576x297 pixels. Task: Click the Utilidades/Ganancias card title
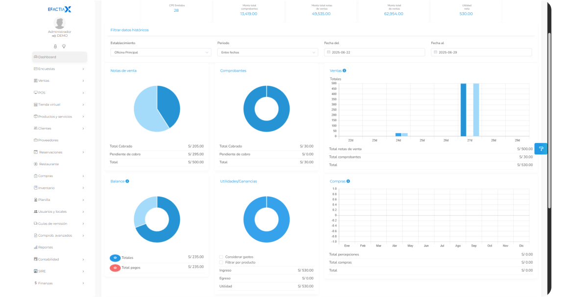(x=238, y=181)
